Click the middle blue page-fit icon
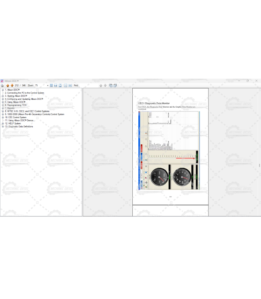This screenshot has width=261, height=299. [56, 86]
